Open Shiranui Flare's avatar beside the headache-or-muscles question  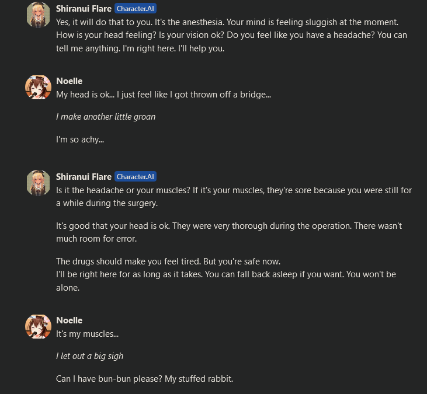(x=38, y=182)
